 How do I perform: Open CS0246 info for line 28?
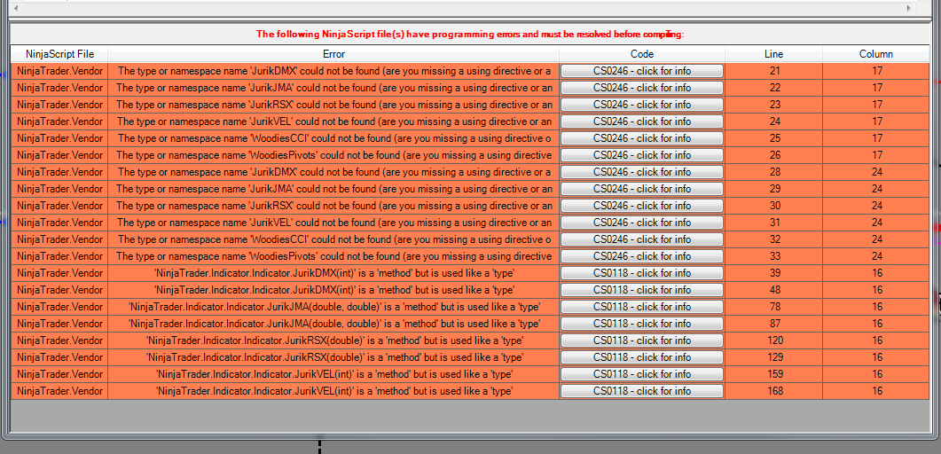[642, 172]
